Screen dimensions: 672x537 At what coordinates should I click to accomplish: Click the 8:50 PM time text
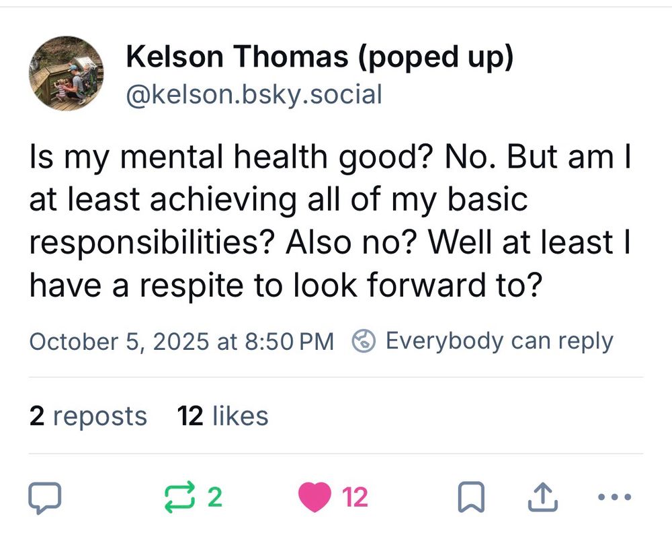(x=289, y=342)
